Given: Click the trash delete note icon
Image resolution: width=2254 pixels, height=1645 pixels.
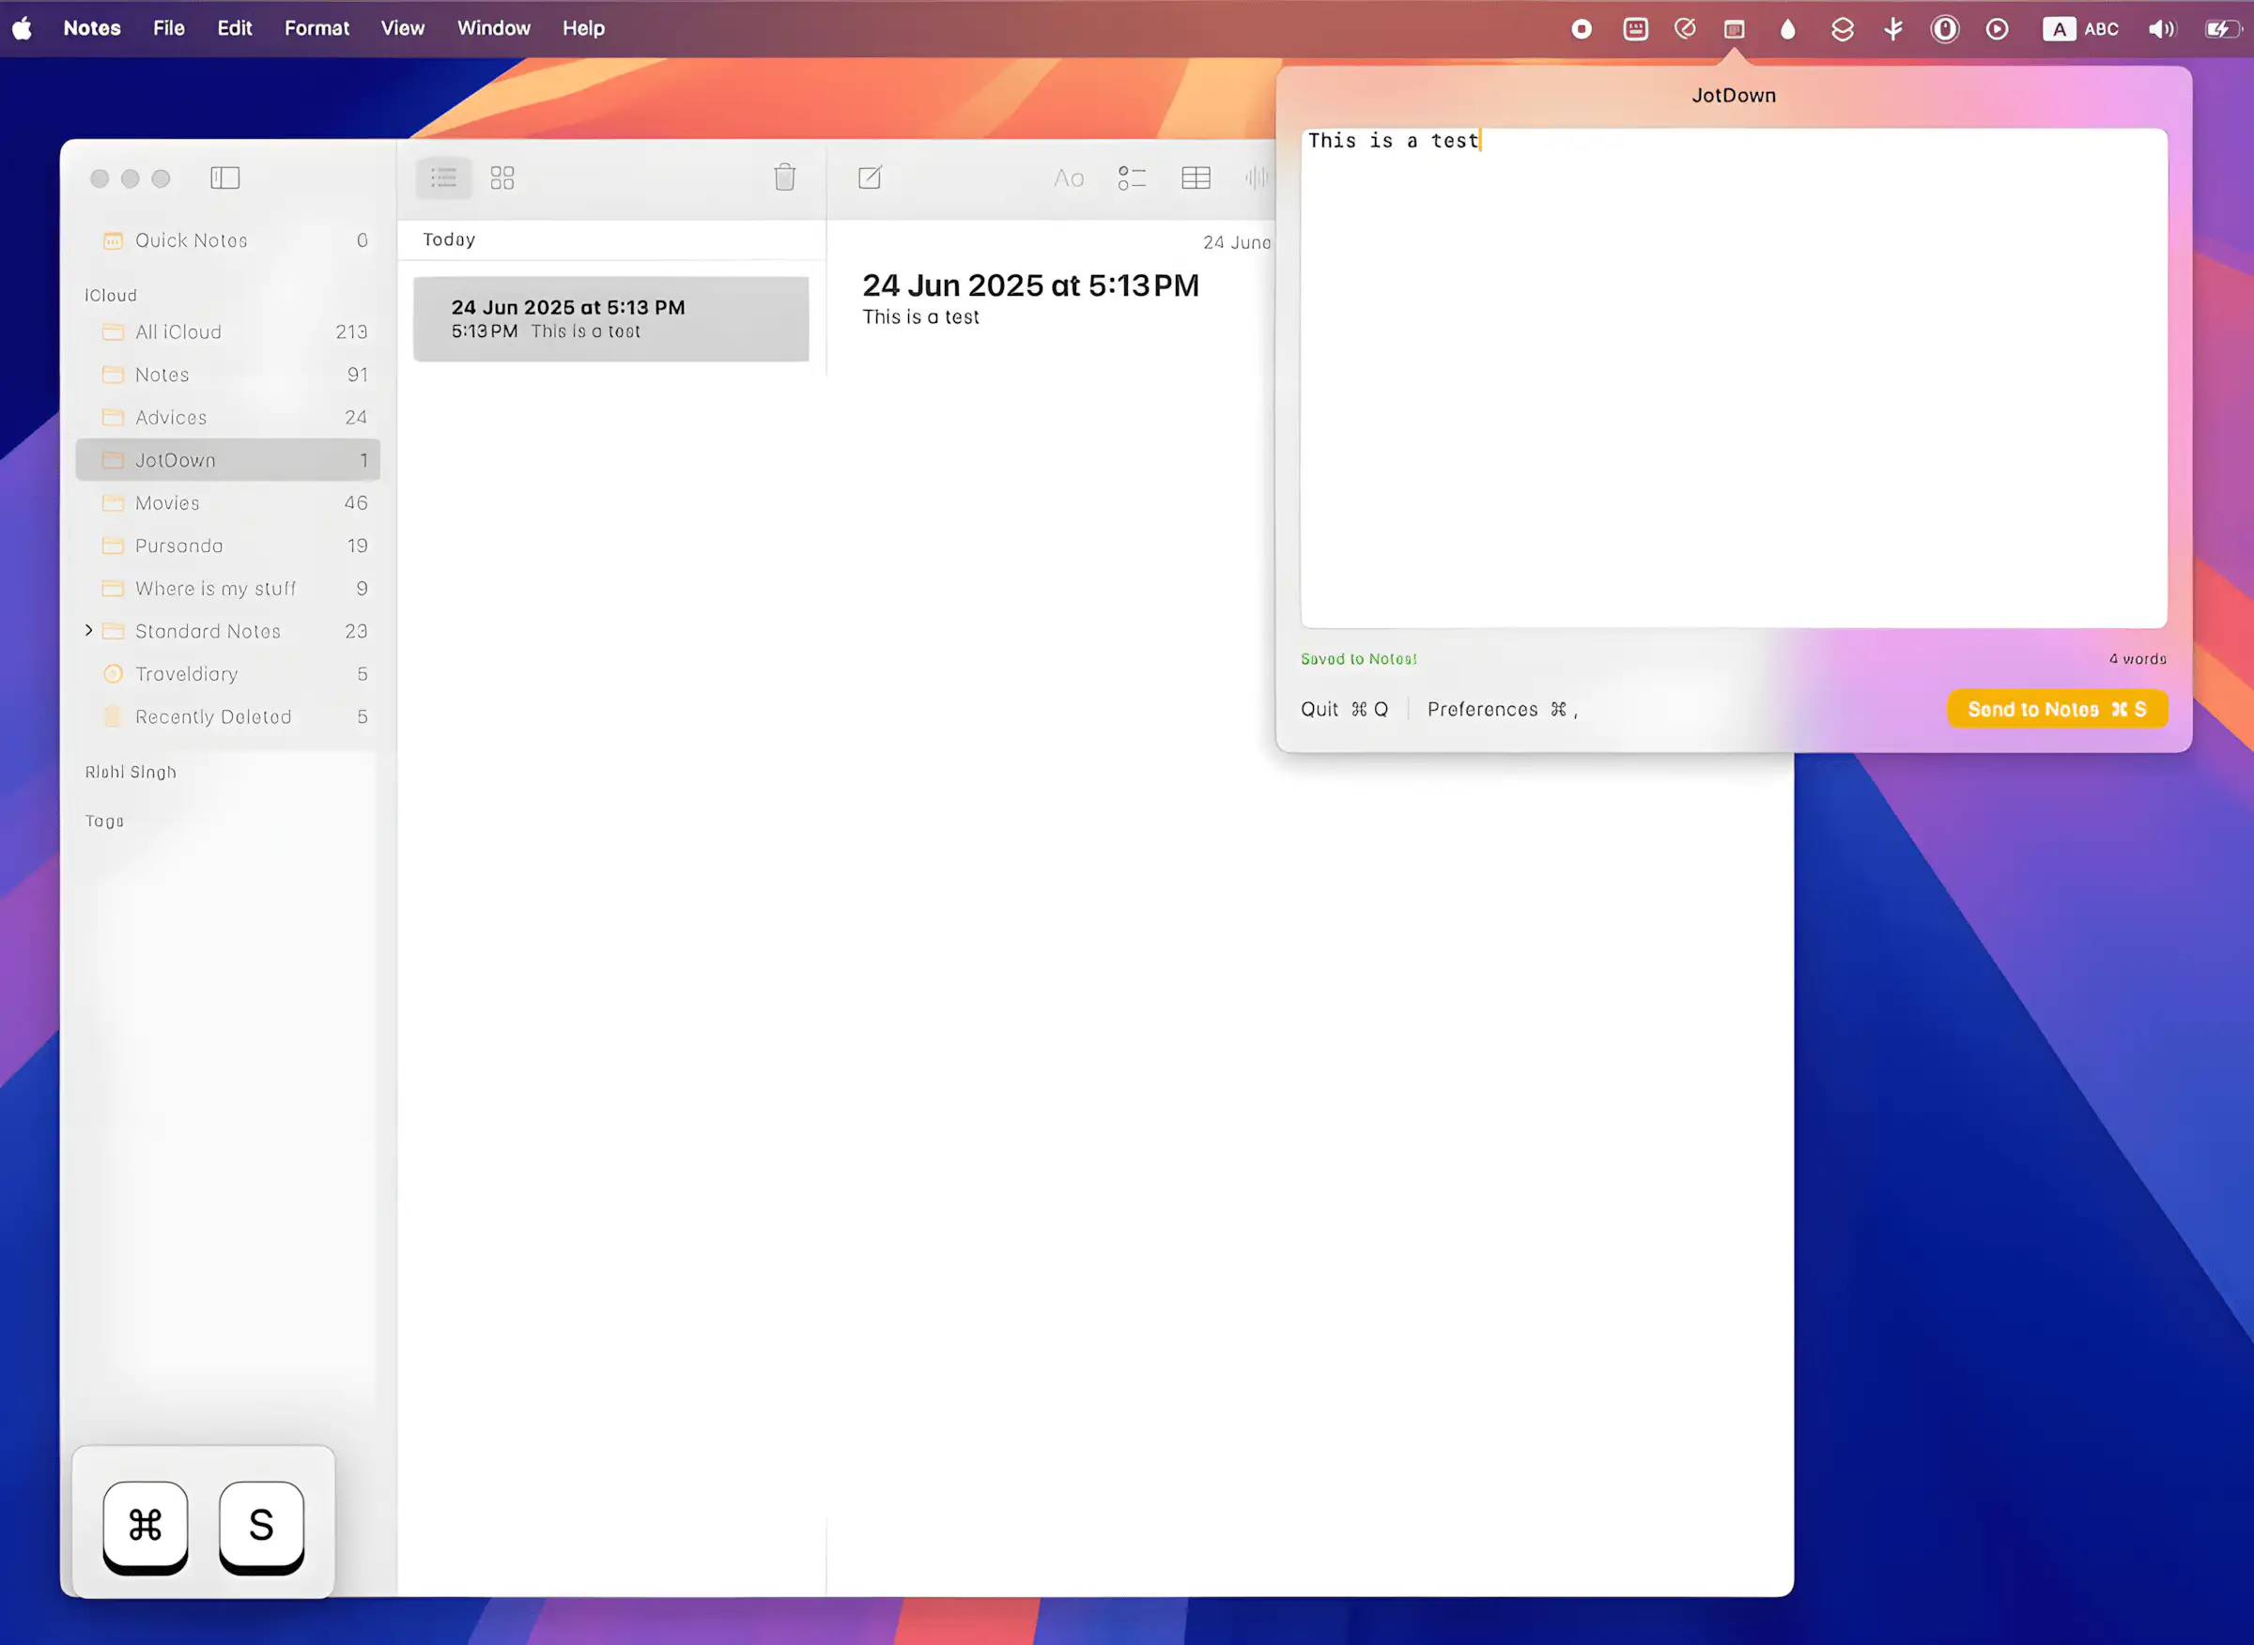Looking at the screenshot, I should (785, 177).
